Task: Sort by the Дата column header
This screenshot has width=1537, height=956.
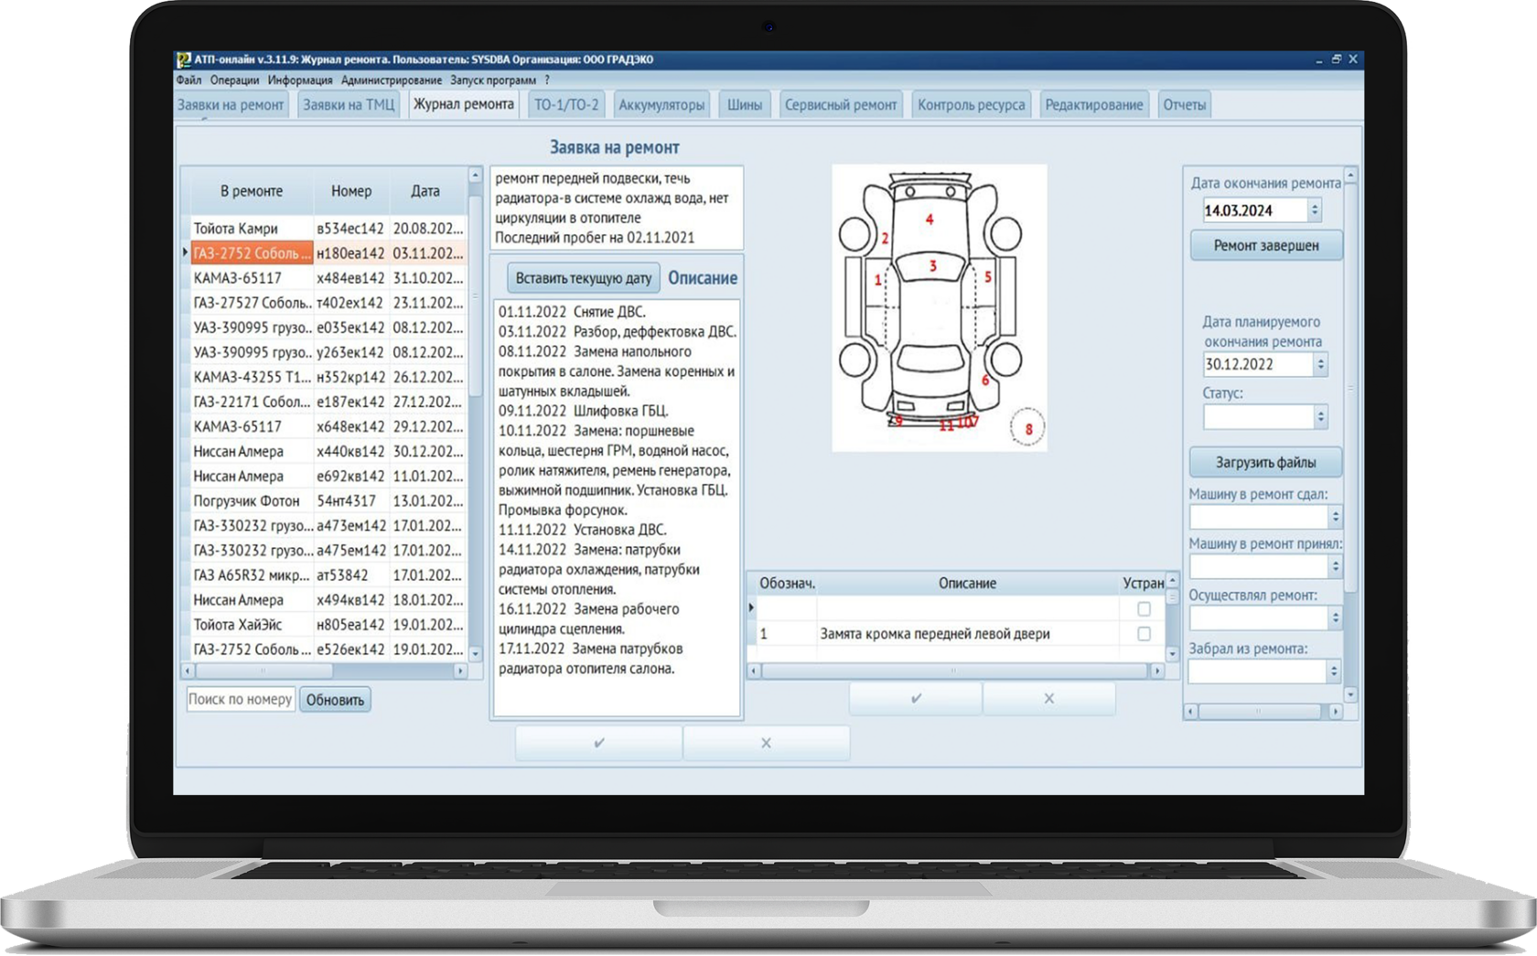Action: [425, 191]
